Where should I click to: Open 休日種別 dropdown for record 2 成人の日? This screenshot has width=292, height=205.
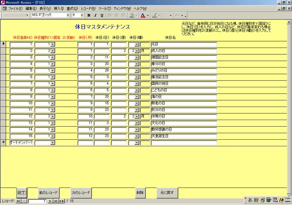coord(53,51)
